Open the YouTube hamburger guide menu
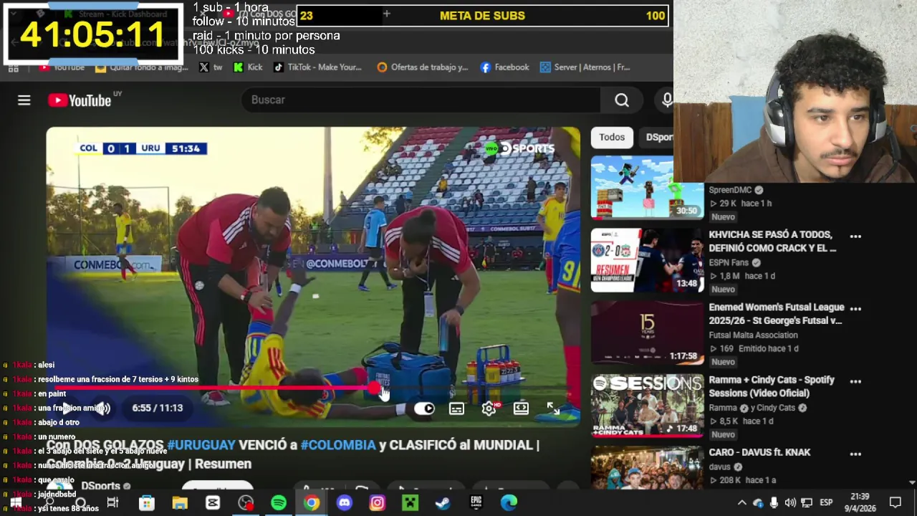Image resolution: width=917 pixels, height=516 pixels. click(24, 100)
